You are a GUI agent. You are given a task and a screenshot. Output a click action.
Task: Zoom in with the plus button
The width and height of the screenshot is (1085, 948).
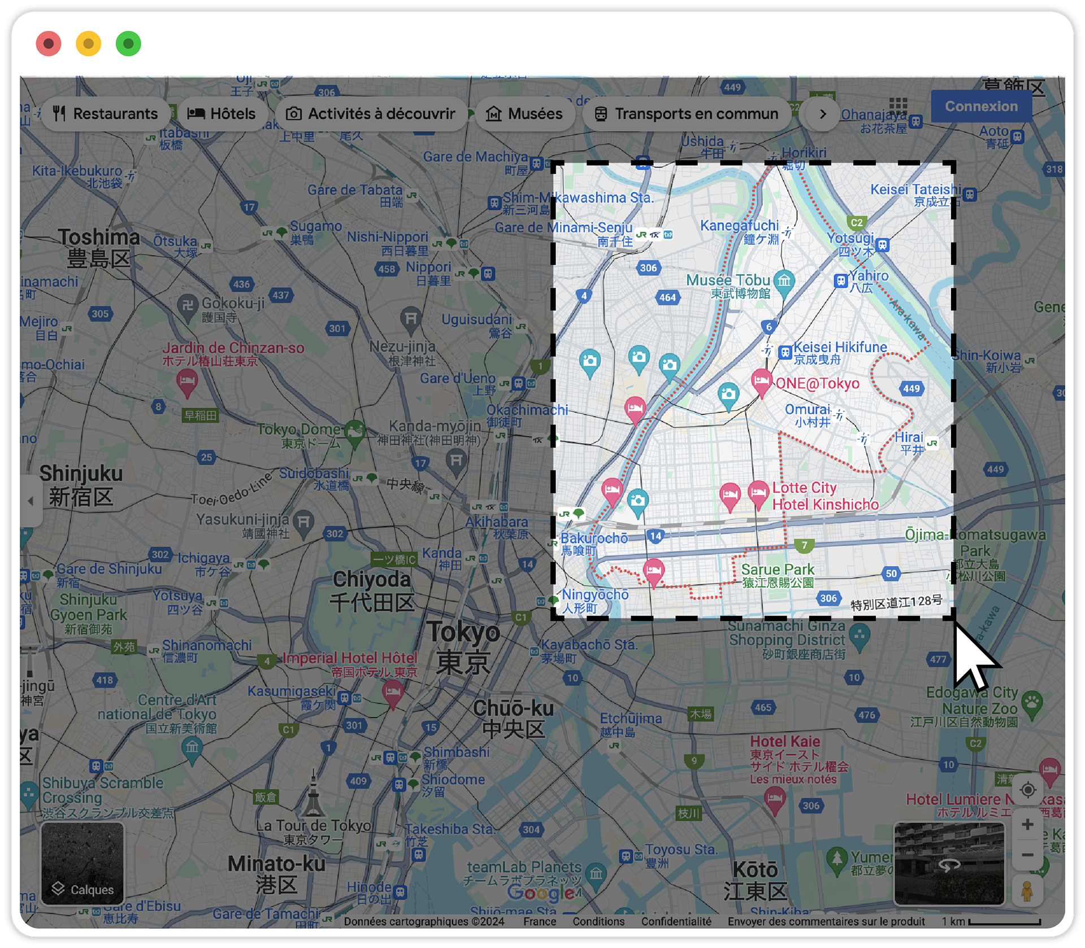[x=1028, y=825]
